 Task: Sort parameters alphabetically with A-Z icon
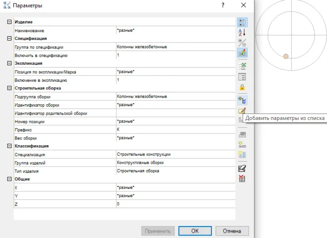[242, 32]
